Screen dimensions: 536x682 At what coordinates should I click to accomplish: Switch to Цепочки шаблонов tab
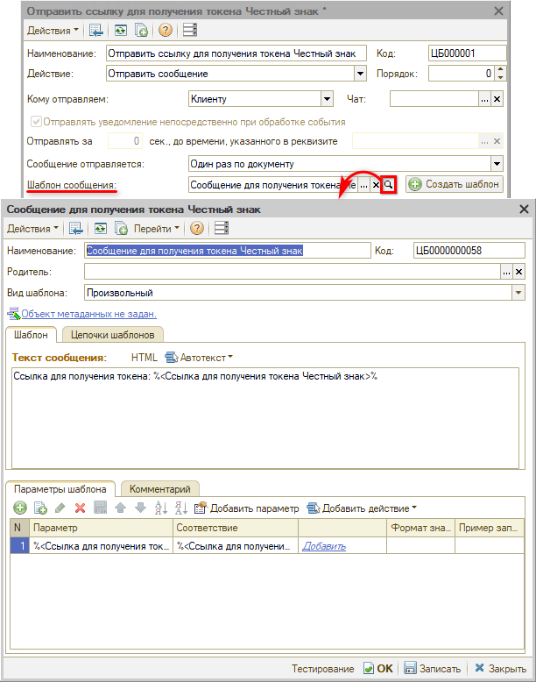(112, 334)
